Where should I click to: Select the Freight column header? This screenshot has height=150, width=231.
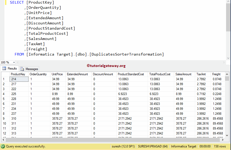(x=218, y=74)
